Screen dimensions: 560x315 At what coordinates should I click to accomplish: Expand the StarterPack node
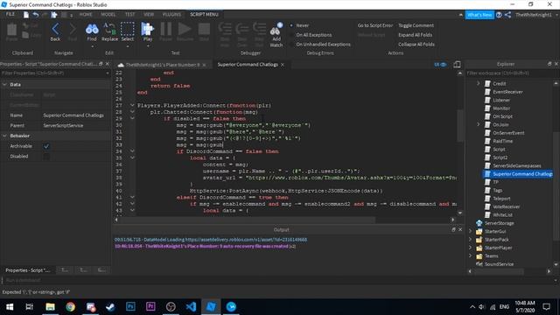(x=471, y=239)
